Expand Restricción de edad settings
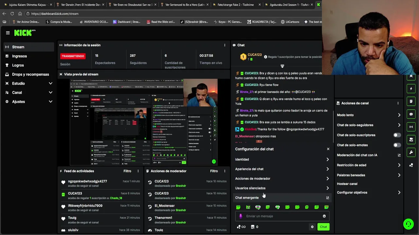 369,165
